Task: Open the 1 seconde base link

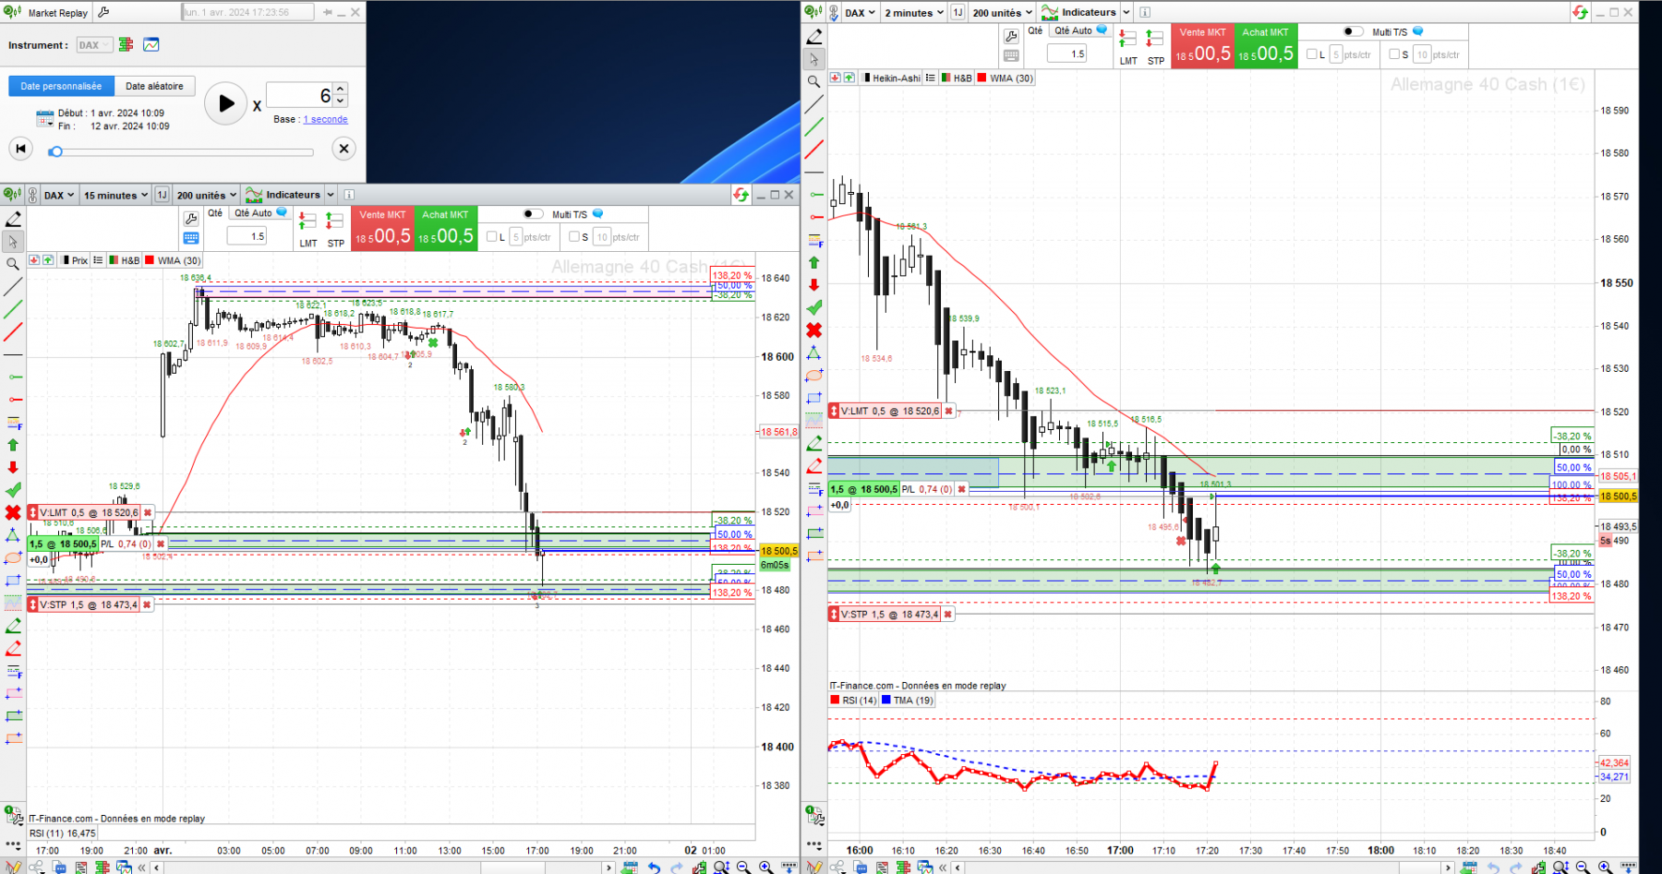Action: (325, 119)
